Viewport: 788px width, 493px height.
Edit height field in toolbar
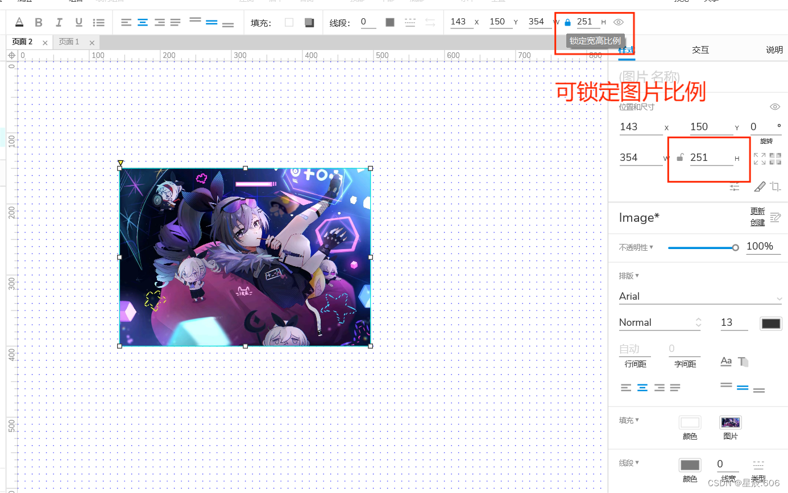(588, 22)
